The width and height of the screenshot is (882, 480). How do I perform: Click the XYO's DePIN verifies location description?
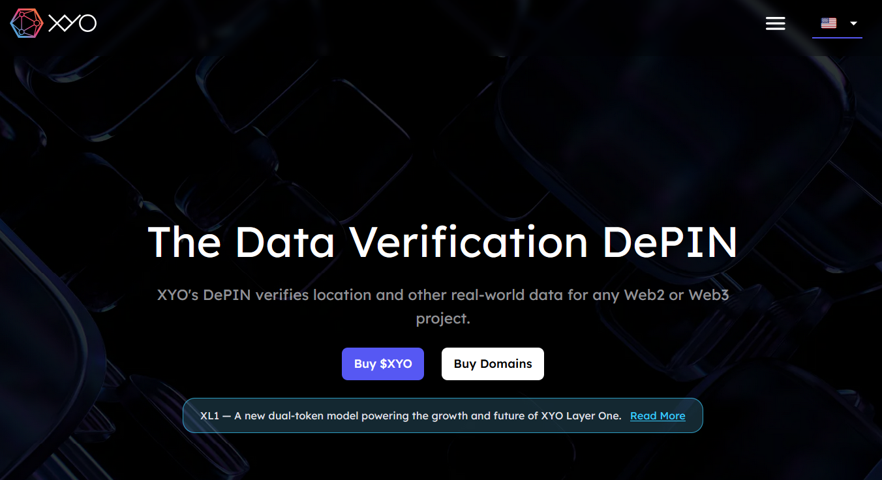point(443,307)
